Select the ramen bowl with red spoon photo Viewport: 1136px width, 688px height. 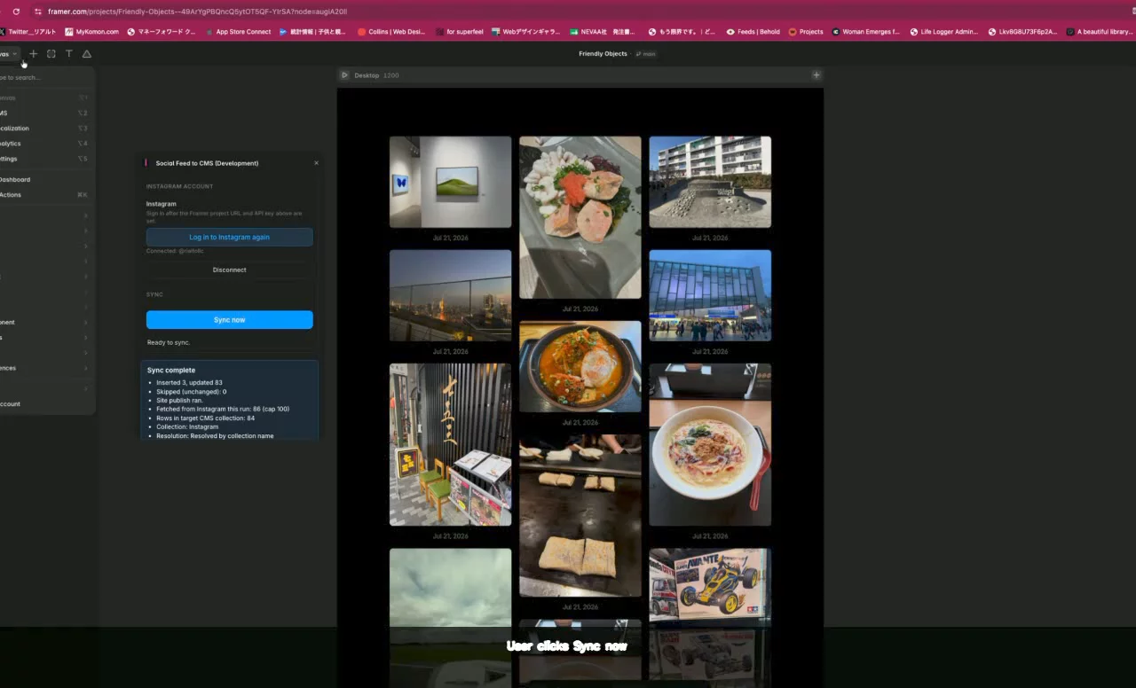pos(710,444)
